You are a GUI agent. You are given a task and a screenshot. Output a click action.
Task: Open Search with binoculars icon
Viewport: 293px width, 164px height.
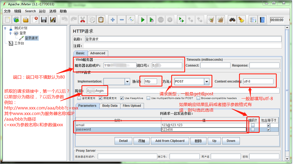point(232,20)
